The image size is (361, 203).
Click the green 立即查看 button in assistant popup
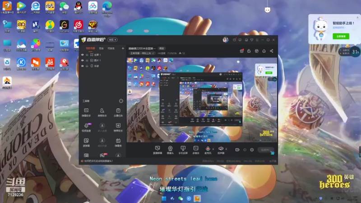pyautogui.click(x=341, y=36)
